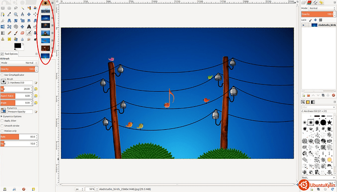Viewport: 337px width, 192px height.
Task: Select the Pencil tool
Action: pyautogui.click(x=9, y=33)
